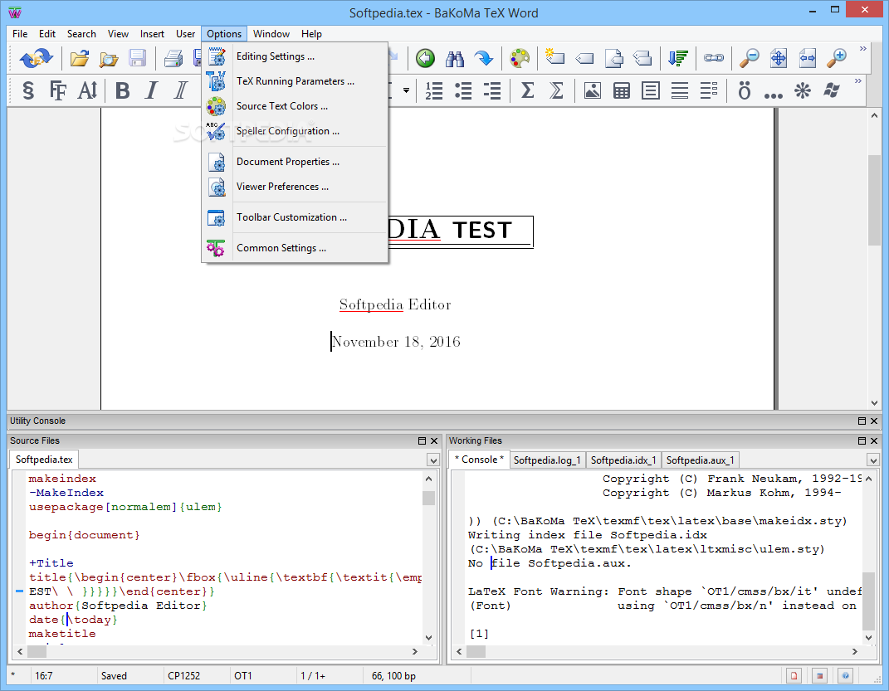This screenshot has height=691, width=889.
Task: Expand the Working Files tab dropdown
Action: click(872, 460)
